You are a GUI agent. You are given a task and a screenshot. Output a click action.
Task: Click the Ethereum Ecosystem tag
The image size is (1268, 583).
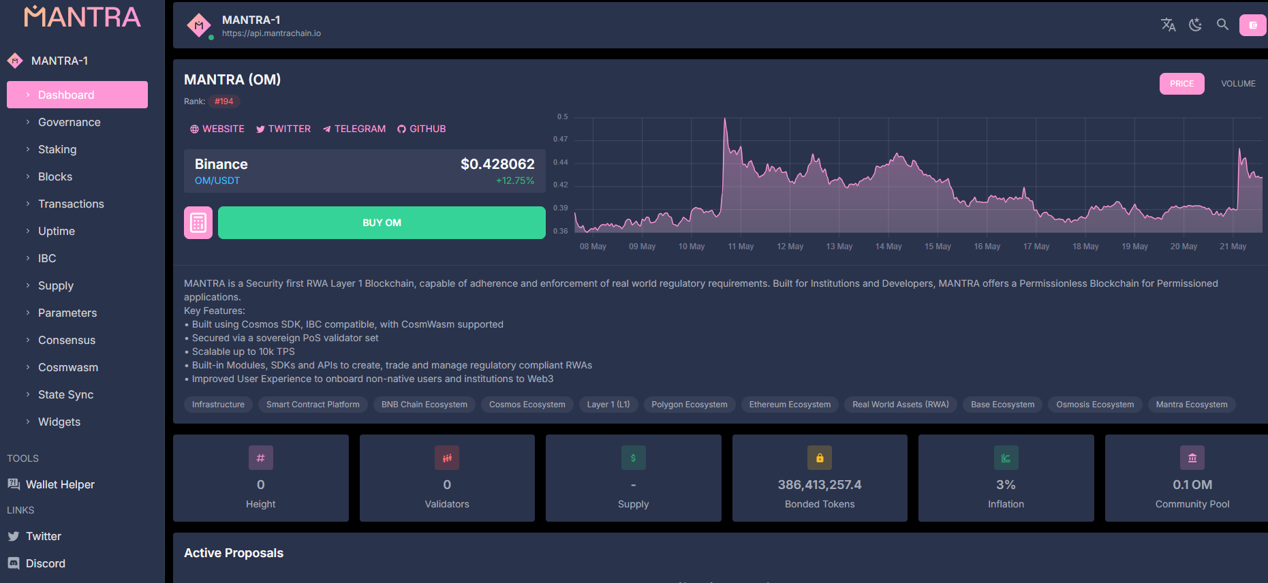[x=790, y=405]
